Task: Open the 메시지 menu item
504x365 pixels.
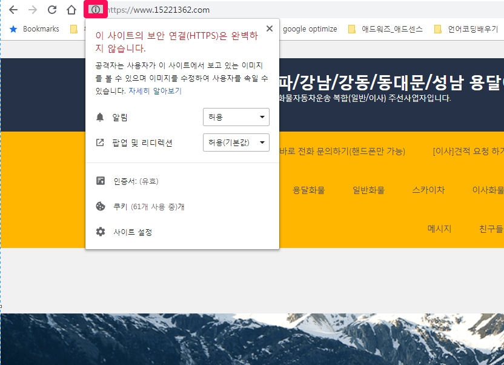Action: [439, 229]
